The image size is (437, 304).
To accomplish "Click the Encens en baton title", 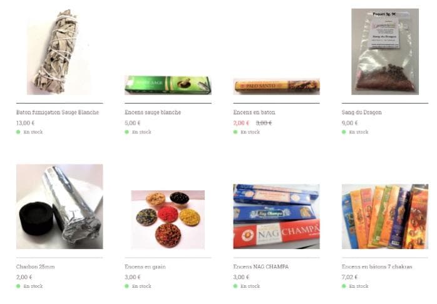I will [x=254, y=113].
